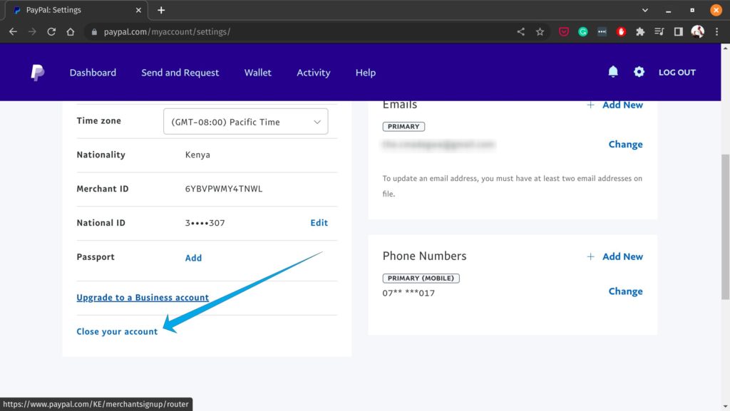Go to browser home page
The height and width of the screenshot is (411, 730).
click(x=71, y=31)
